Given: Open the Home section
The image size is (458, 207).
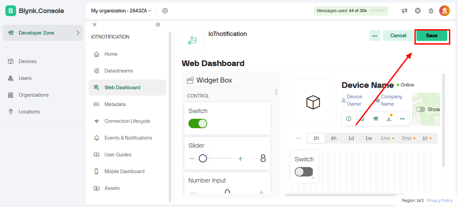Looking at the screenshot, I should pos(127,54).
